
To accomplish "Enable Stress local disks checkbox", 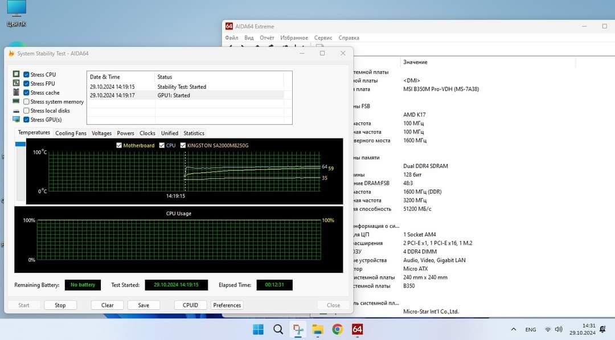I will pyautogui.click(x=26, y=110).
